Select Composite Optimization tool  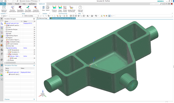tap(36, 9)
